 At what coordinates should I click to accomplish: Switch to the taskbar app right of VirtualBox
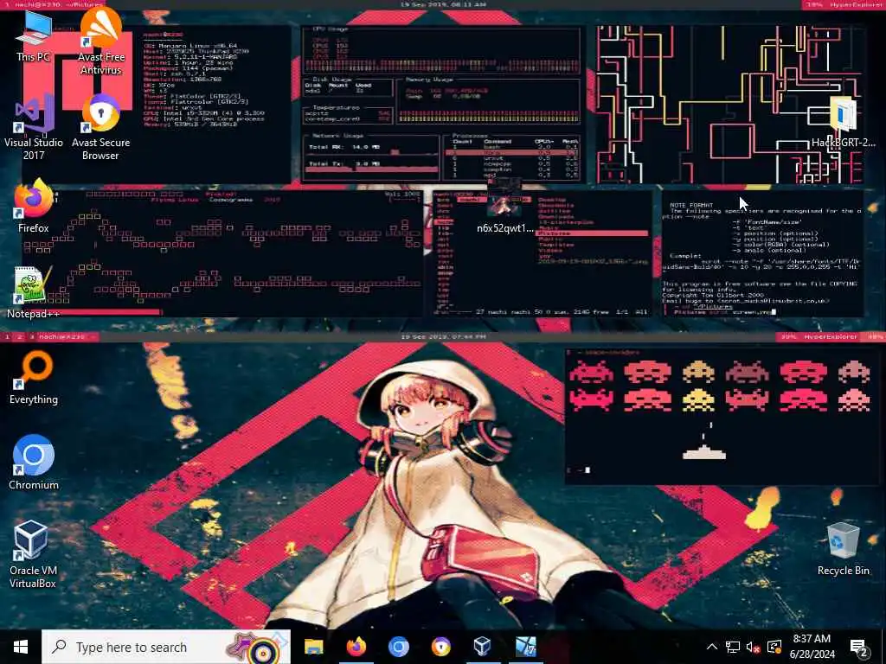click(525, 647)
